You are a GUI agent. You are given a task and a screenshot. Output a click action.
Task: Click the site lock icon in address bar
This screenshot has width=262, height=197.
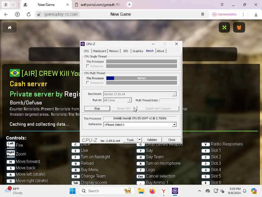point(39,14)
